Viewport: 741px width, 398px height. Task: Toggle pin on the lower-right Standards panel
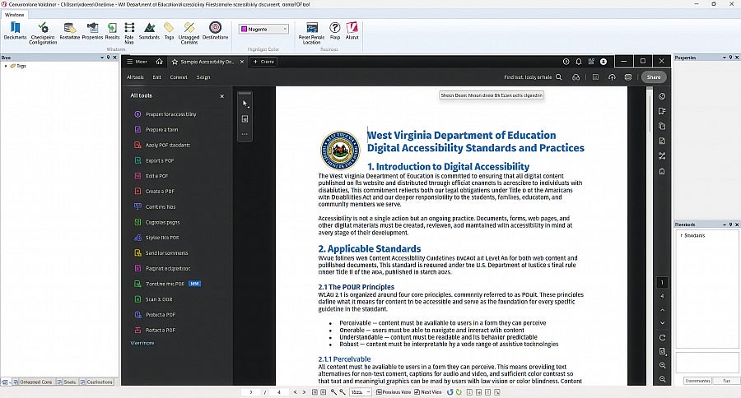coord(730,224)
